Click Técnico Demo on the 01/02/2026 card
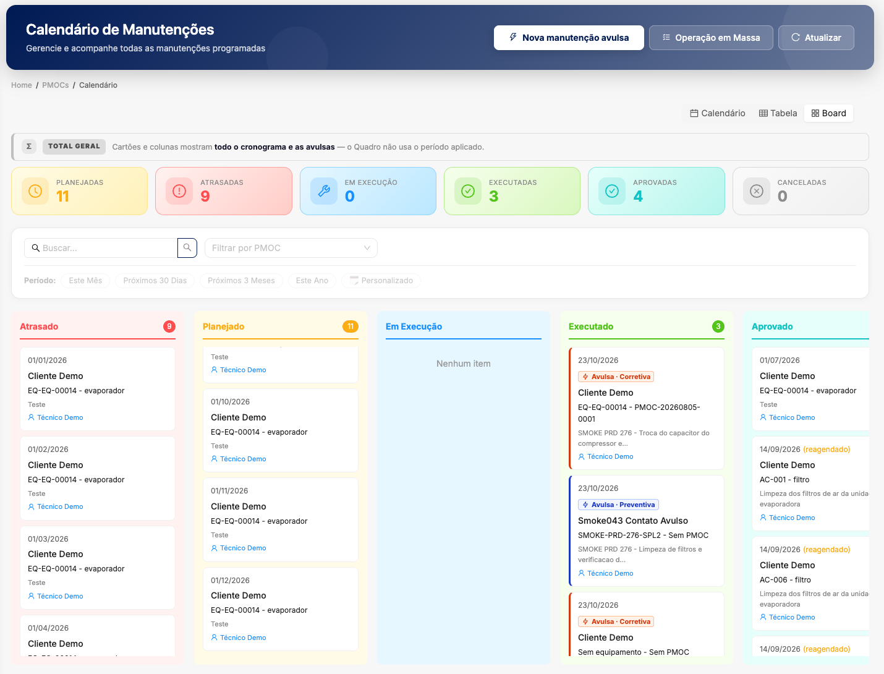The width and height of the screenshot is (884, 674). [56, 506]
